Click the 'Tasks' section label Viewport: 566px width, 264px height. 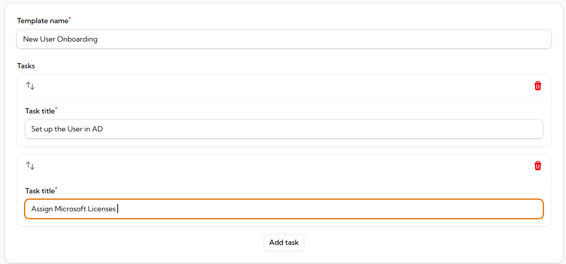coord(26,66)
